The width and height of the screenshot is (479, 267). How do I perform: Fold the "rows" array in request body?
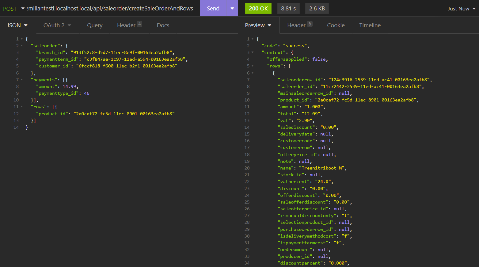[x=22, y=107]
